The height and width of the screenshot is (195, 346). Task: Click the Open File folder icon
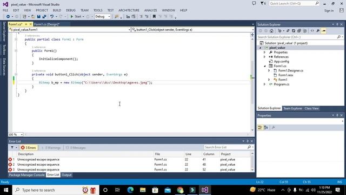click(x=33, y=17)
